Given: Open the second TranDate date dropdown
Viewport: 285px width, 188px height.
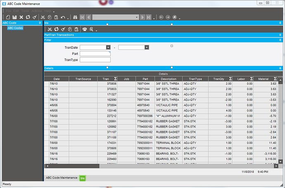Looking at the screenshot, I should pyautogui.click(x=147, y=47).
